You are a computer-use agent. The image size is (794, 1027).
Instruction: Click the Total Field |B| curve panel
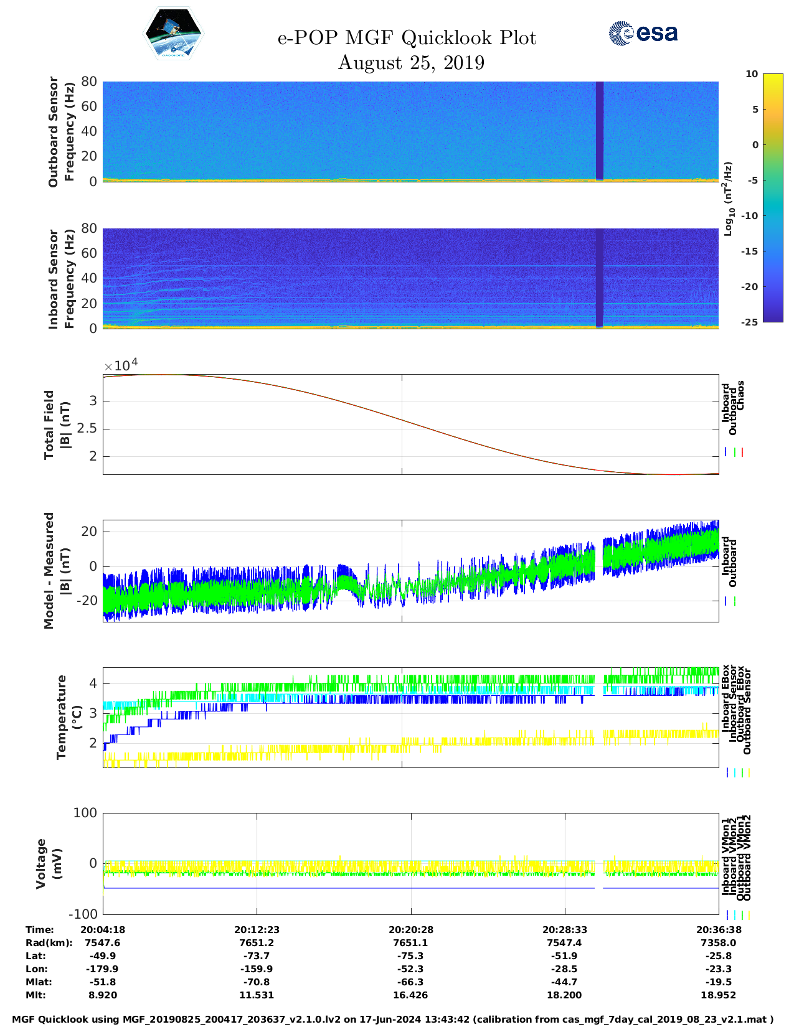click(411, 424)
